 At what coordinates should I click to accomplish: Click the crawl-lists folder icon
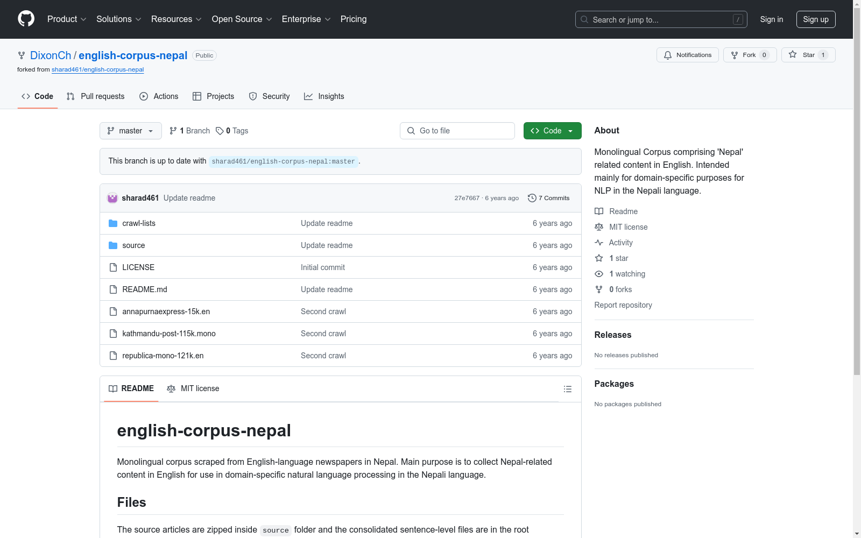pos(113,223)
